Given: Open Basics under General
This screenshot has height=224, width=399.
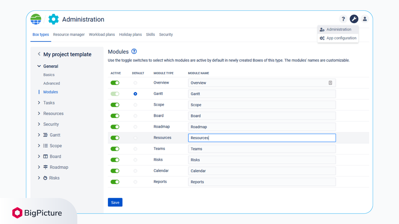Looking at the screenshot, I should click(x=49, y=75).
